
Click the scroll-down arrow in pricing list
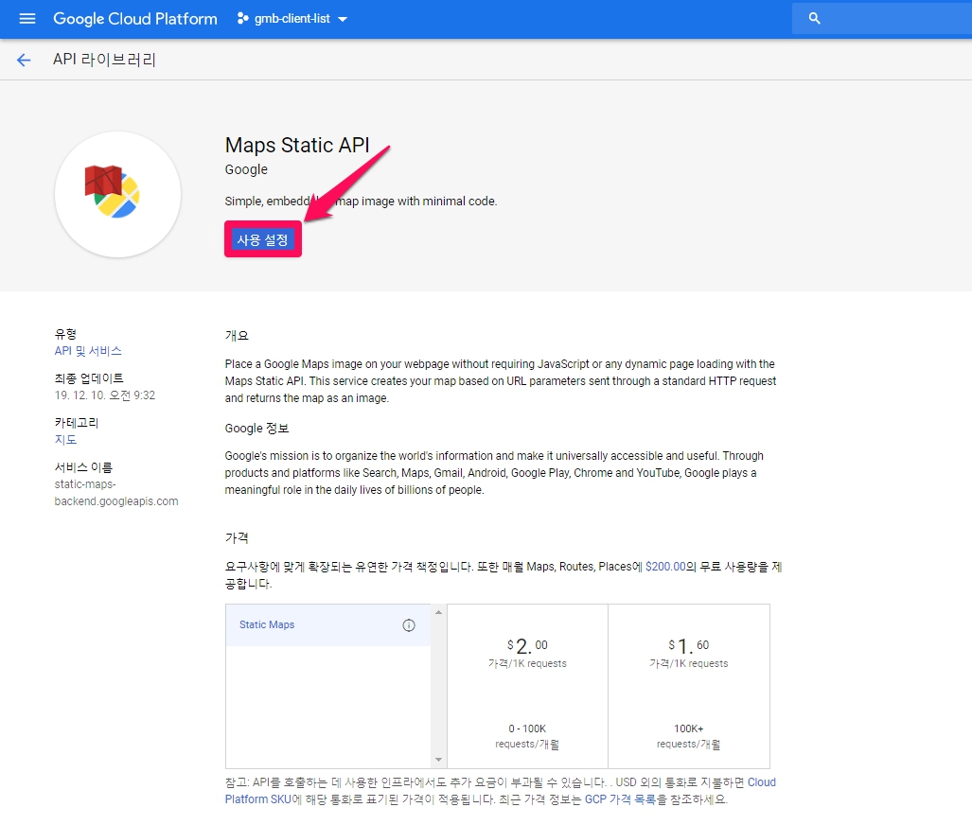(x=438, y=760)
